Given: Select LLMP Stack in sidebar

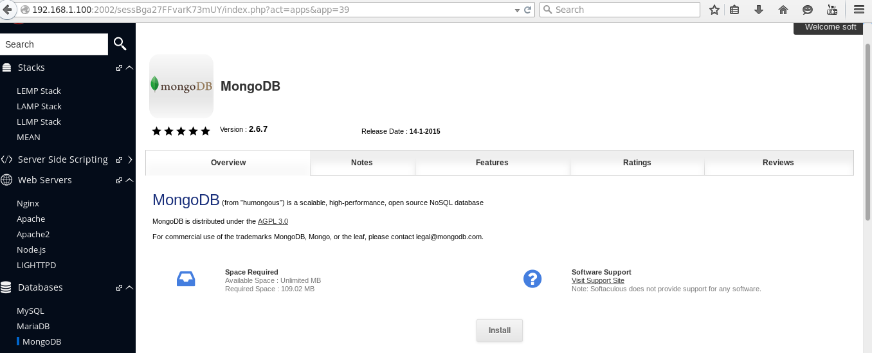Looking at the screenshot, I should pyautogui.click(x=39, y=122).
